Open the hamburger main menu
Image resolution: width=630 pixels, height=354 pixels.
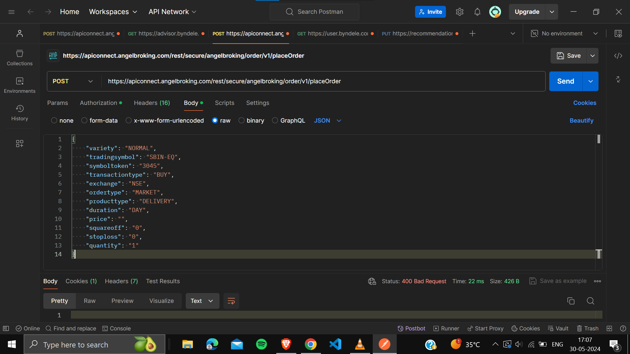(x=11, y=12)
